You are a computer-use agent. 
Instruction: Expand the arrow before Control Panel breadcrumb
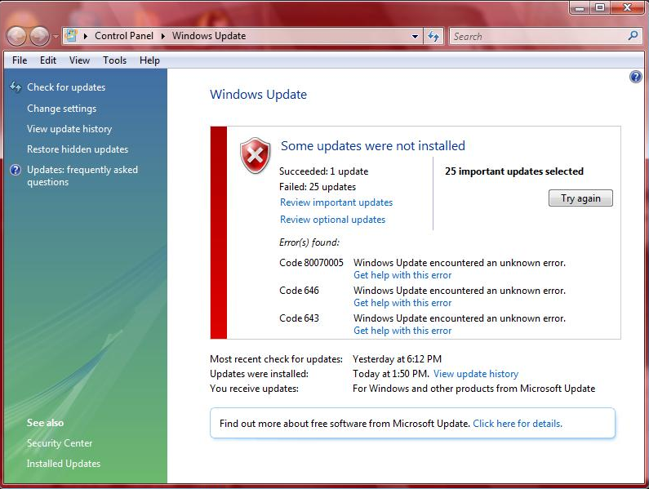coord(86,36)
